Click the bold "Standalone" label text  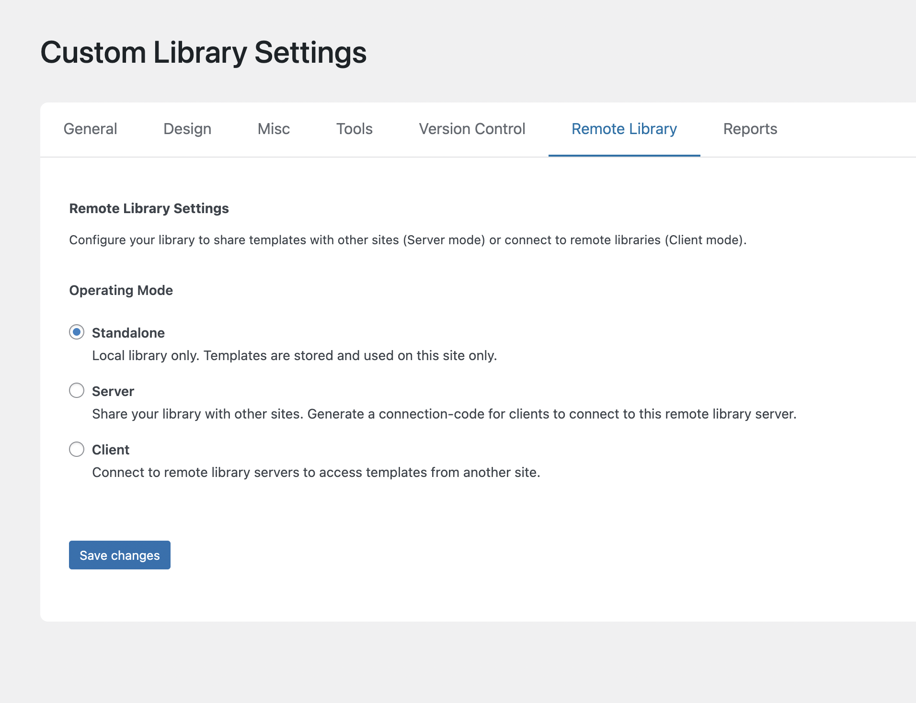[128, 333]
